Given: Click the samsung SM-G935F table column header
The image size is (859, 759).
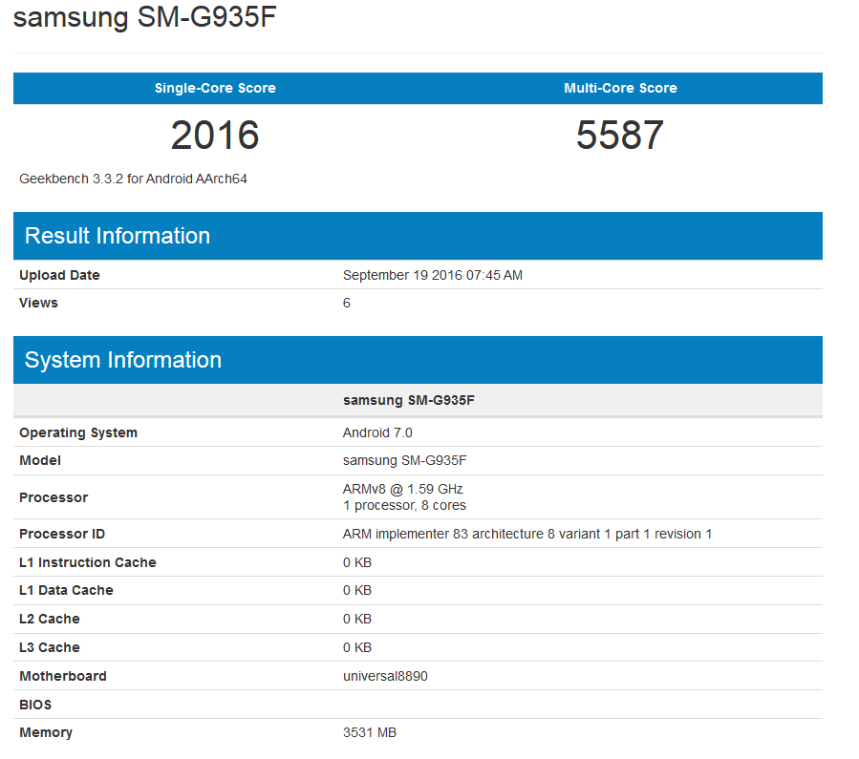Looking at the screenshot, I should point(409,401).
